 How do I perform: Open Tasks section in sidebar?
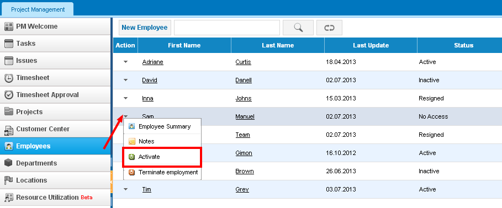pyautogui.click(x=55, y=44)
